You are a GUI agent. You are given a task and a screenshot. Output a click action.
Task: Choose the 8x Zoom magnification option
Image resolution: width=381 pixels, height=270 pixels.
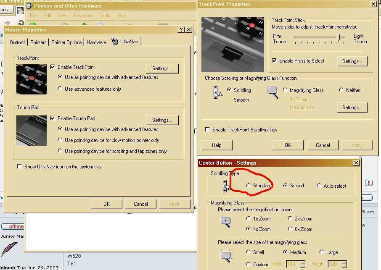pos(290,229)
